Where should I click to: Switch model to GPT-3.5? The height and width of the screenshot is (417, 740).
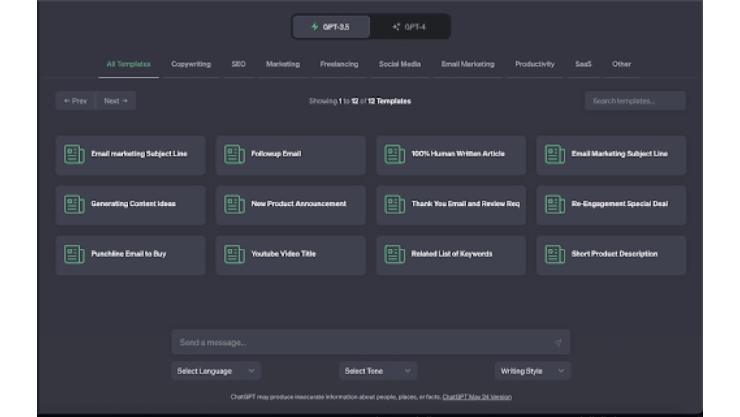click(x=332, y=27)
